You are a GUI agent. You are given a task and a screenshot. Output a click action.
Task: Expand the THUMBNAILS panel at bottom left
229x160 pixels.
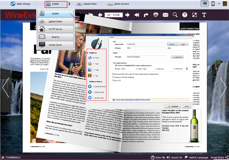point(11,157)
